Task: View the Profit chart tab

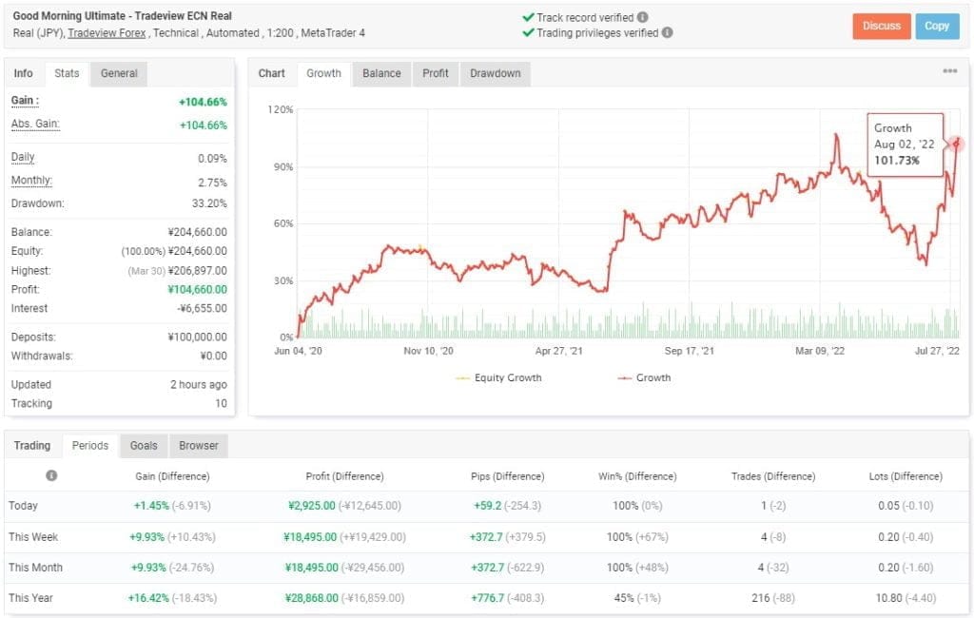Action: point(436,73)
